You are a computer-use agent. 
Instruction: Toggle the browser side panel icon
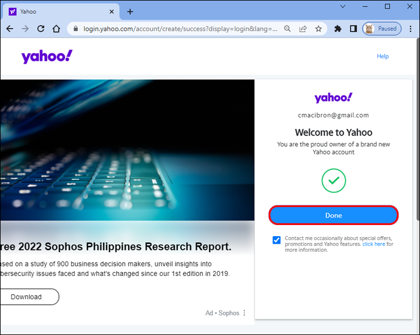tap(353, 28)
